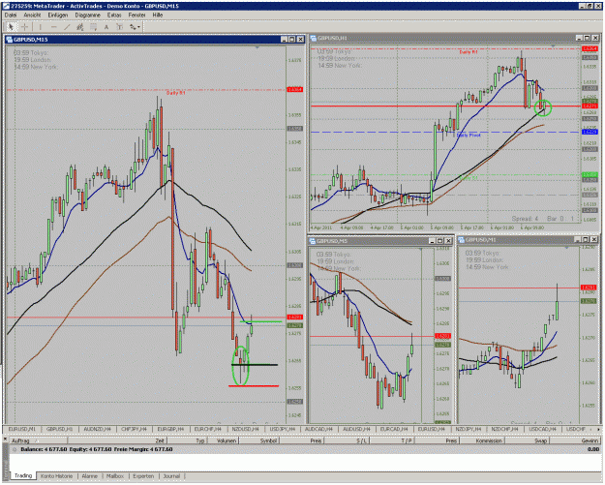
Task: Switch to the EURUSD,M1 chart tab
Action: pyautogui.click(x=22, y=429)
